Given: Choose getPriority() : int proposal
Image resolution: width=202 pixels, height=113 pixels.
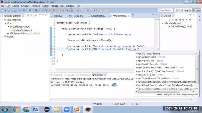Looking at the screenshot, I should pos(165,61).
